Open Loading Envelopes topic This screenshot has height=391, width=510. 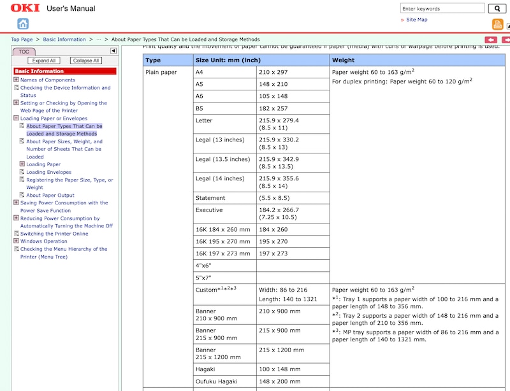48,172
